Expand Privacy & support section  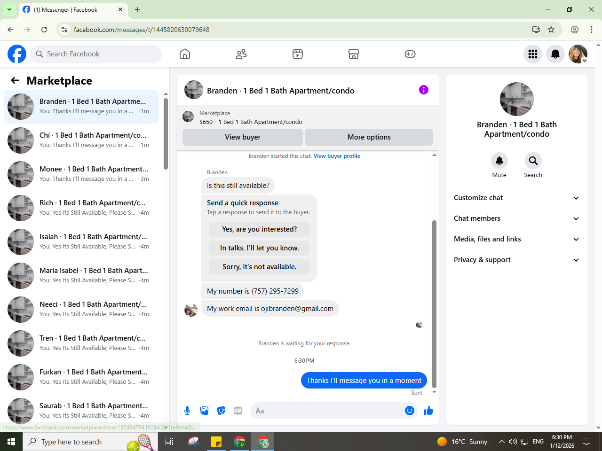(516, 260)
